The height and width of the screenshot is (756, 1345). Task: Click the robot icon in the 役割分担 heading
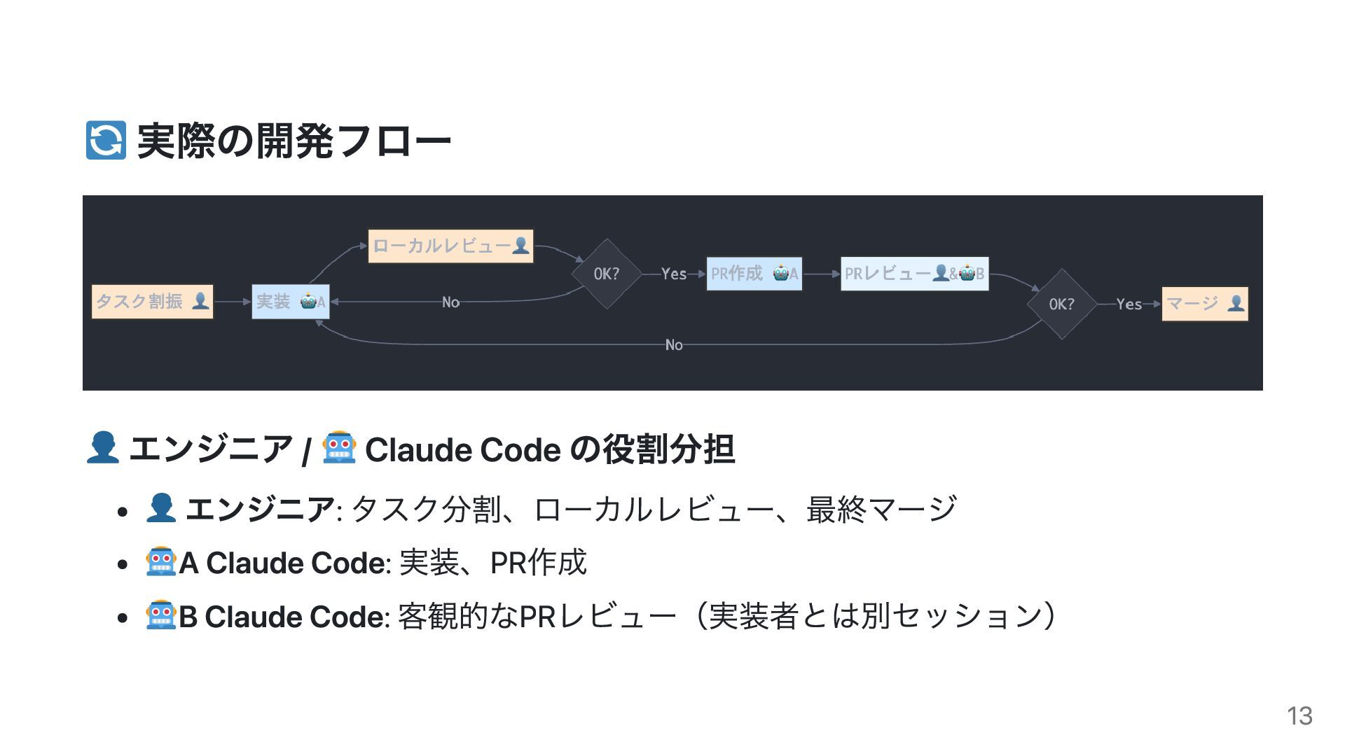click(339, 447)
